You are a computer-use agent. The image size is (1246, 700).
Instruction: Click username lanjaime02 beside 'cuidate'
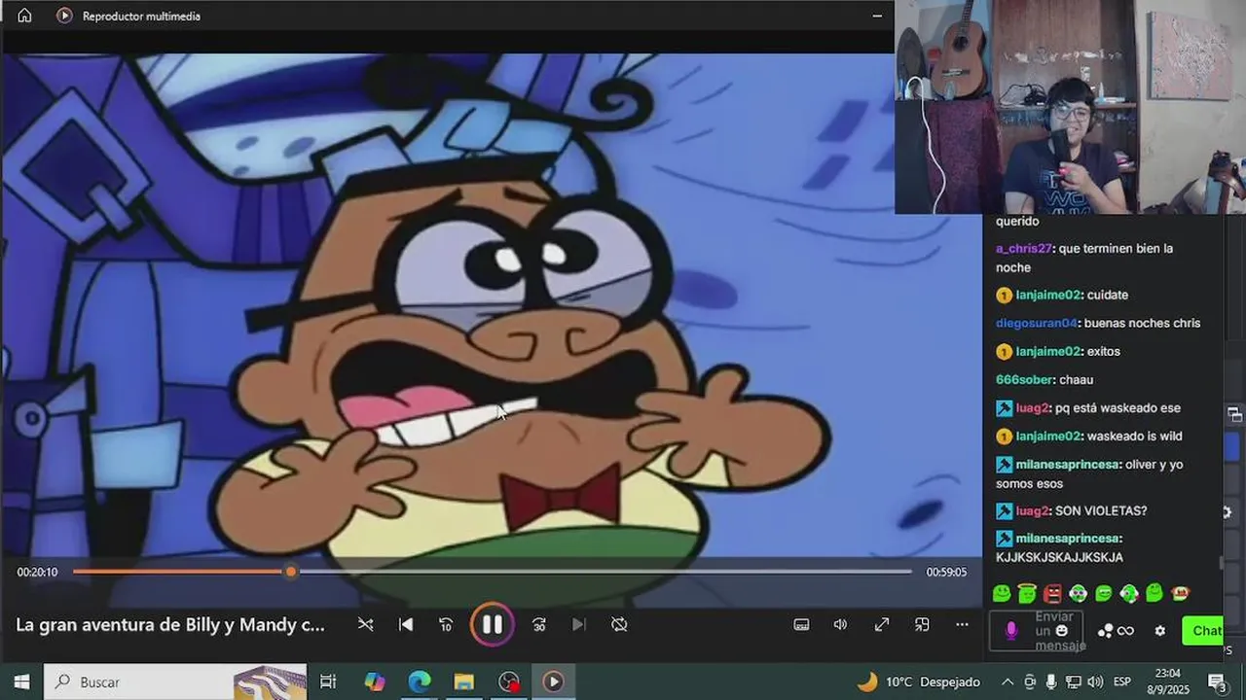(1048, 295)
